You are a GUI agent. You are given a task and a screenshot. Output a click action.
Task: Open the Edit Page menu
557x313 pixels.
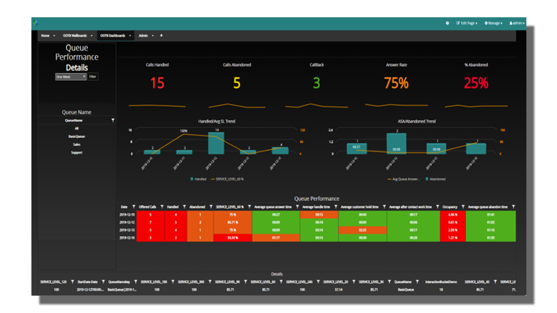[467, 23]
